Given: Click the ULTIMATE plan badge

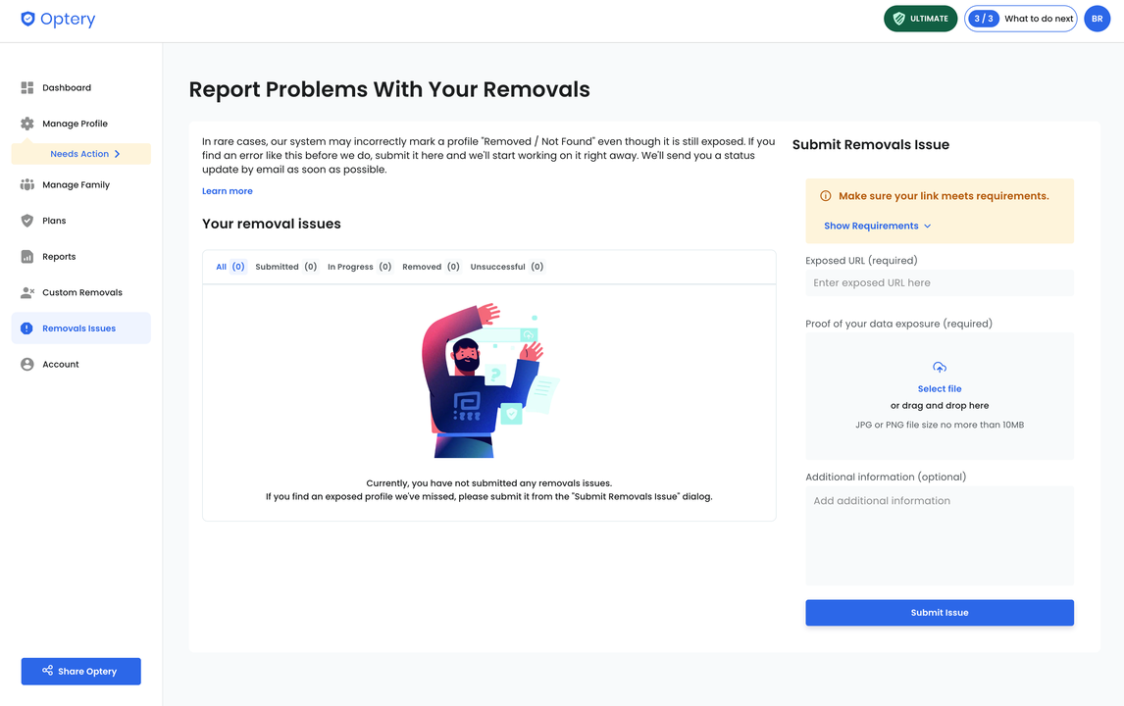Looking at the screenshot, I should pos(920,18).
